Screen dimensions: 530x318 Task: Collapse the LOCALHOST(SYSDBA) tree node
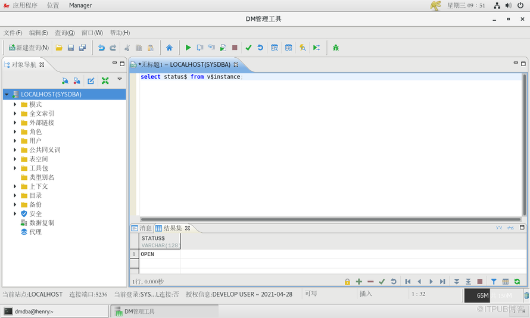coord(7,94)
